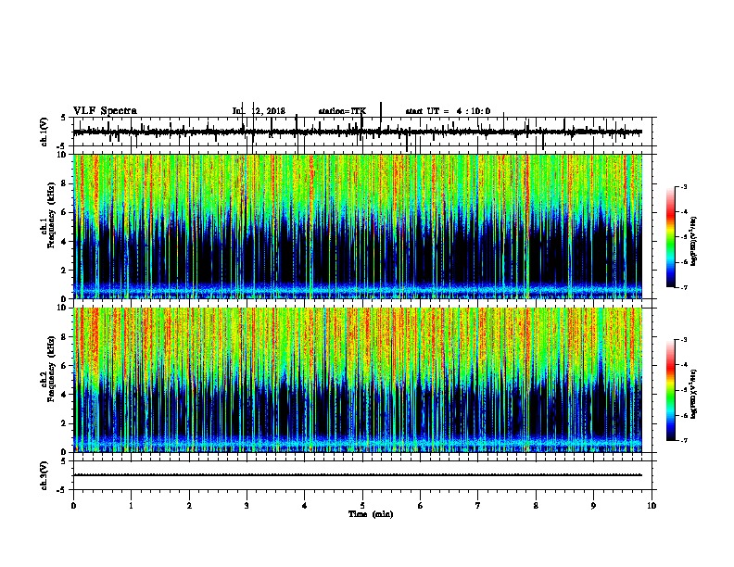Click time axis tick label '7'

click(x=478, y=506)
